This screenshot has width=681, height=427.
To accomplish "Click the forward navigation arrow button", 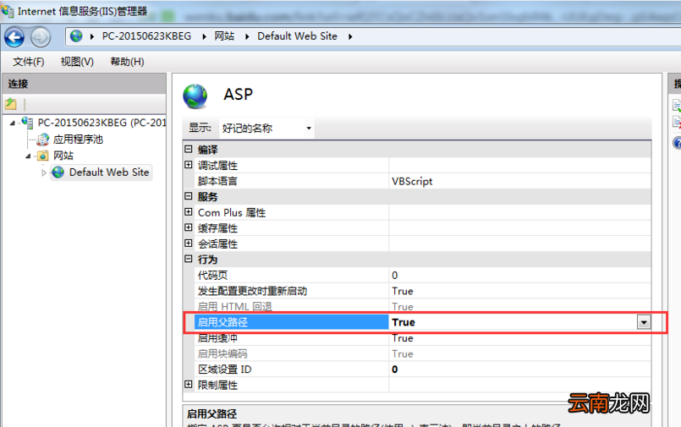I will pyautogui.click(x=41, y=37).
